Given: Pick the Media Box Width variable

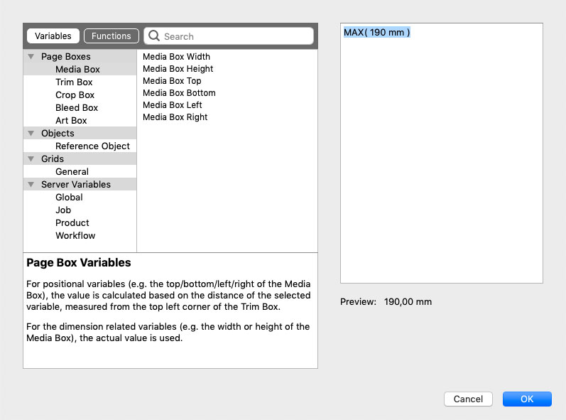Looking at the screenshot, I should point(176,57).
